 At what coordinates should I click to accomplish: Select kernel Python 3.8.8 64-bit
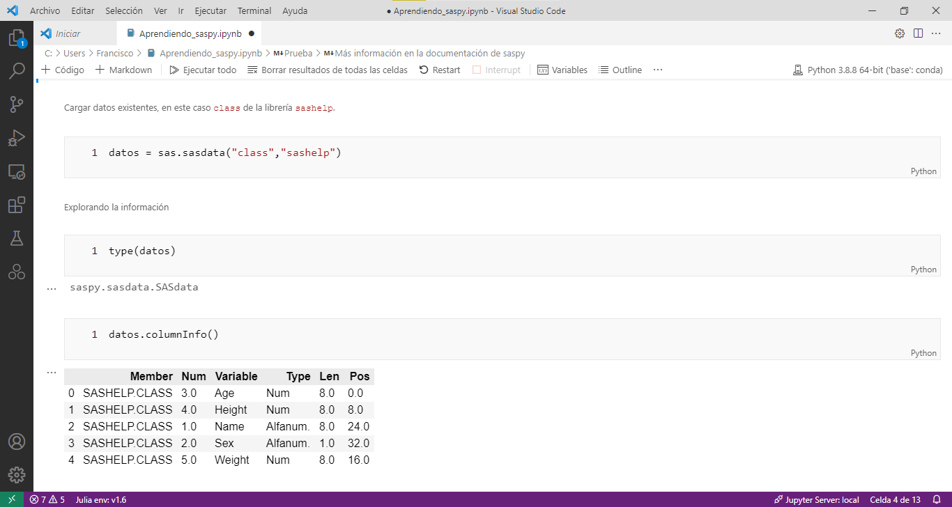coord(868,70)
